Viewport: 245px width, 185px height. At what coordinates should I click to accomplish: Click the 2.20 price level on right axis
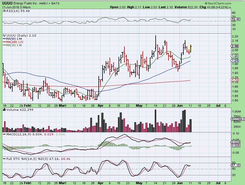(235, 37)
